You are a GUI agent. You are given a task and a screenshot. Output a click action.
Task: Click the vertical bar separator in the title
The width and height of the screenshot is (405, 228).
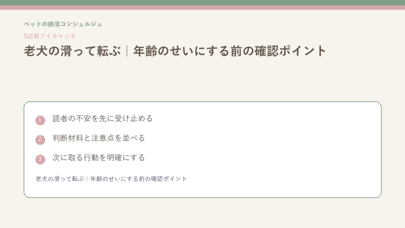tap(127, 51)
